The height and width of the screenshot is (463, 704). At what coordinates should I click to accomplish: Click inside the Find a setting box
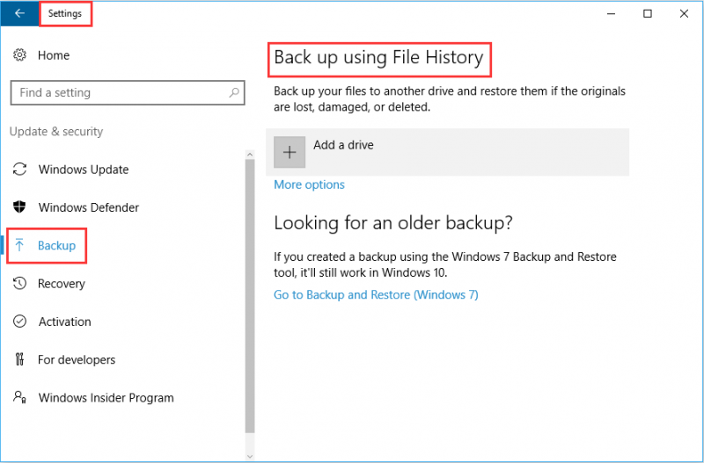click(128, 93)
